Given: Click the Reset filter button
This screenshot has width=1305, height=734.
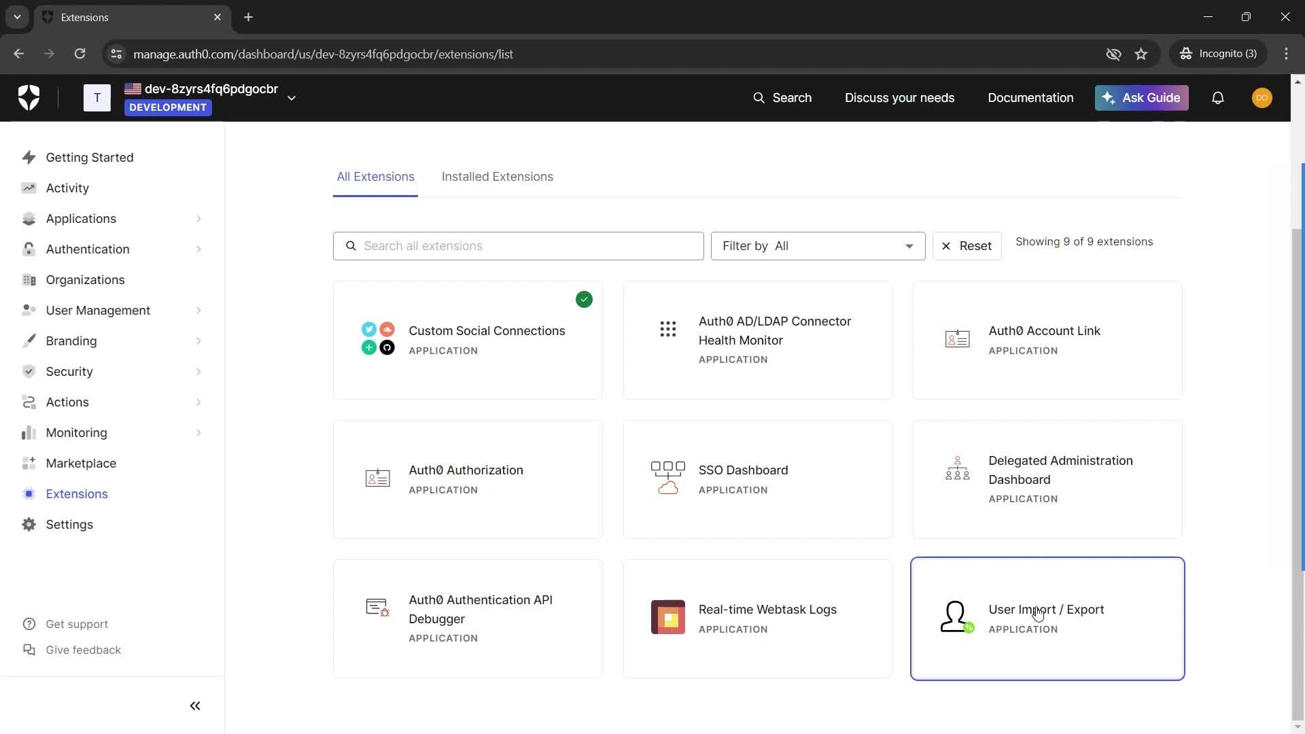Looking at the screenshot, I should pos(967,246).
